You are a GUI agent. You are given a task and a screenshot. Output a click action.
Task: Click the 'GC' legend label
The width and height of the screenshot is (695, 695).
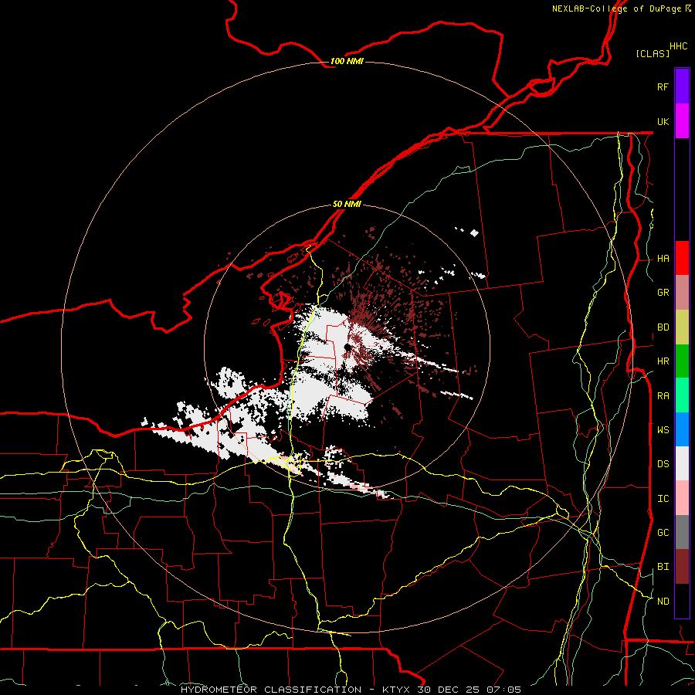[663, 533]
